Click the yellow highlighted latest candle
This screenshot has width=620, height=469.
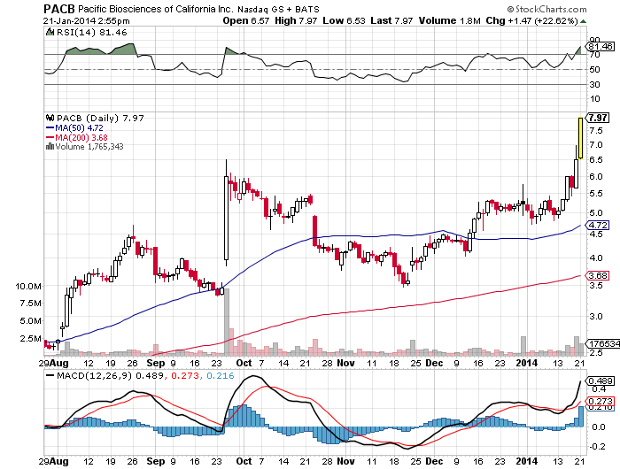(x=580, y=138)
